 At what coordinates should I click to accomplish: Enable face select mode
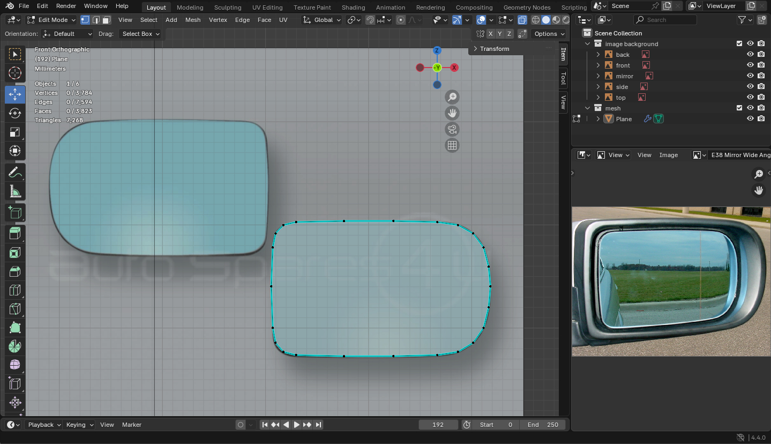pos(106,20)
